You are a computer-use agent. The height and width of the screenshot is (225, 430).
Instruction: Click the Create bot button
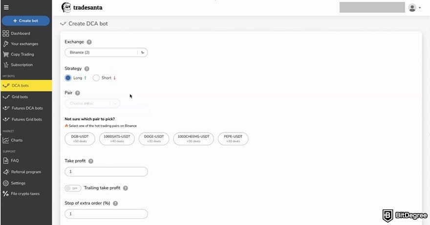click(26, 21)
